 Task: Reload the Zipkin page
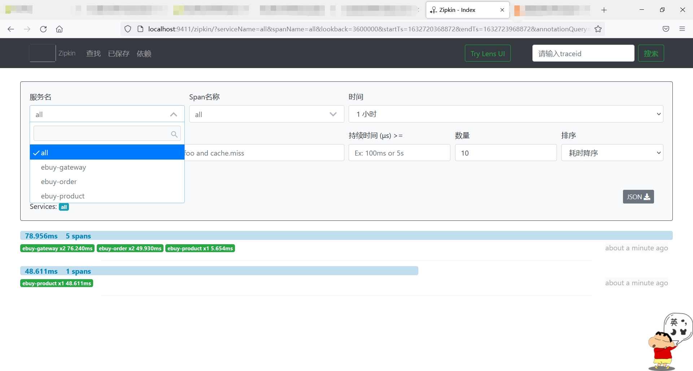click(x=43, y=29)
